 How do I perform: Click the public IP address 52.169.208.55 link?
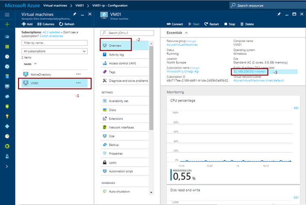pyautogui.click(x=249, y=72)
